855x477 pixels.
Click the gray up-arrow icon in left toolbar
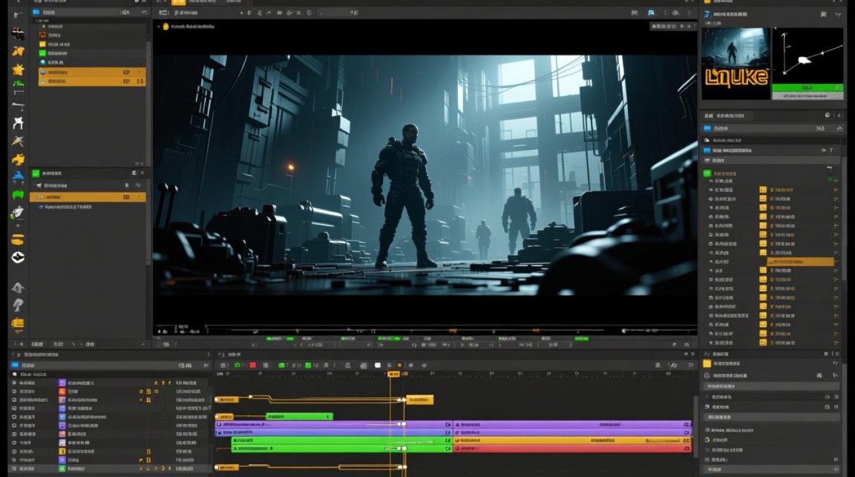coord(18,287)
